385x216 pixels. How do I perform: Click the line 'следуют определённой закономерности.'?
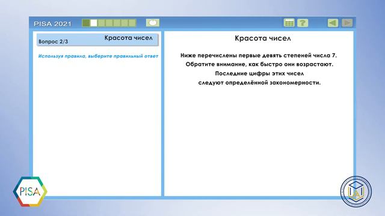pos(259,83)
